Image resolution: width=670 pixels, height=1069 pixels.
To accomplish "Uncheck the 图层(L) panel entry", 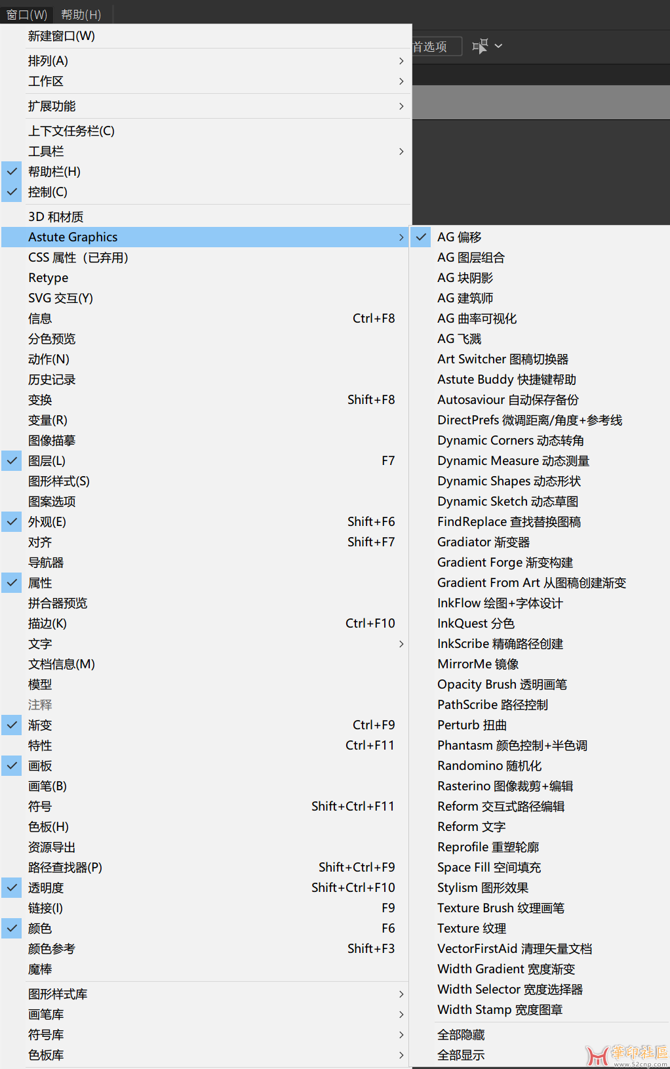I will click(x=47, y=461).
